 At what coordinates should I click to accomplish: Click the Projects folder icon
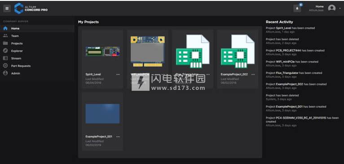[5, 43]
